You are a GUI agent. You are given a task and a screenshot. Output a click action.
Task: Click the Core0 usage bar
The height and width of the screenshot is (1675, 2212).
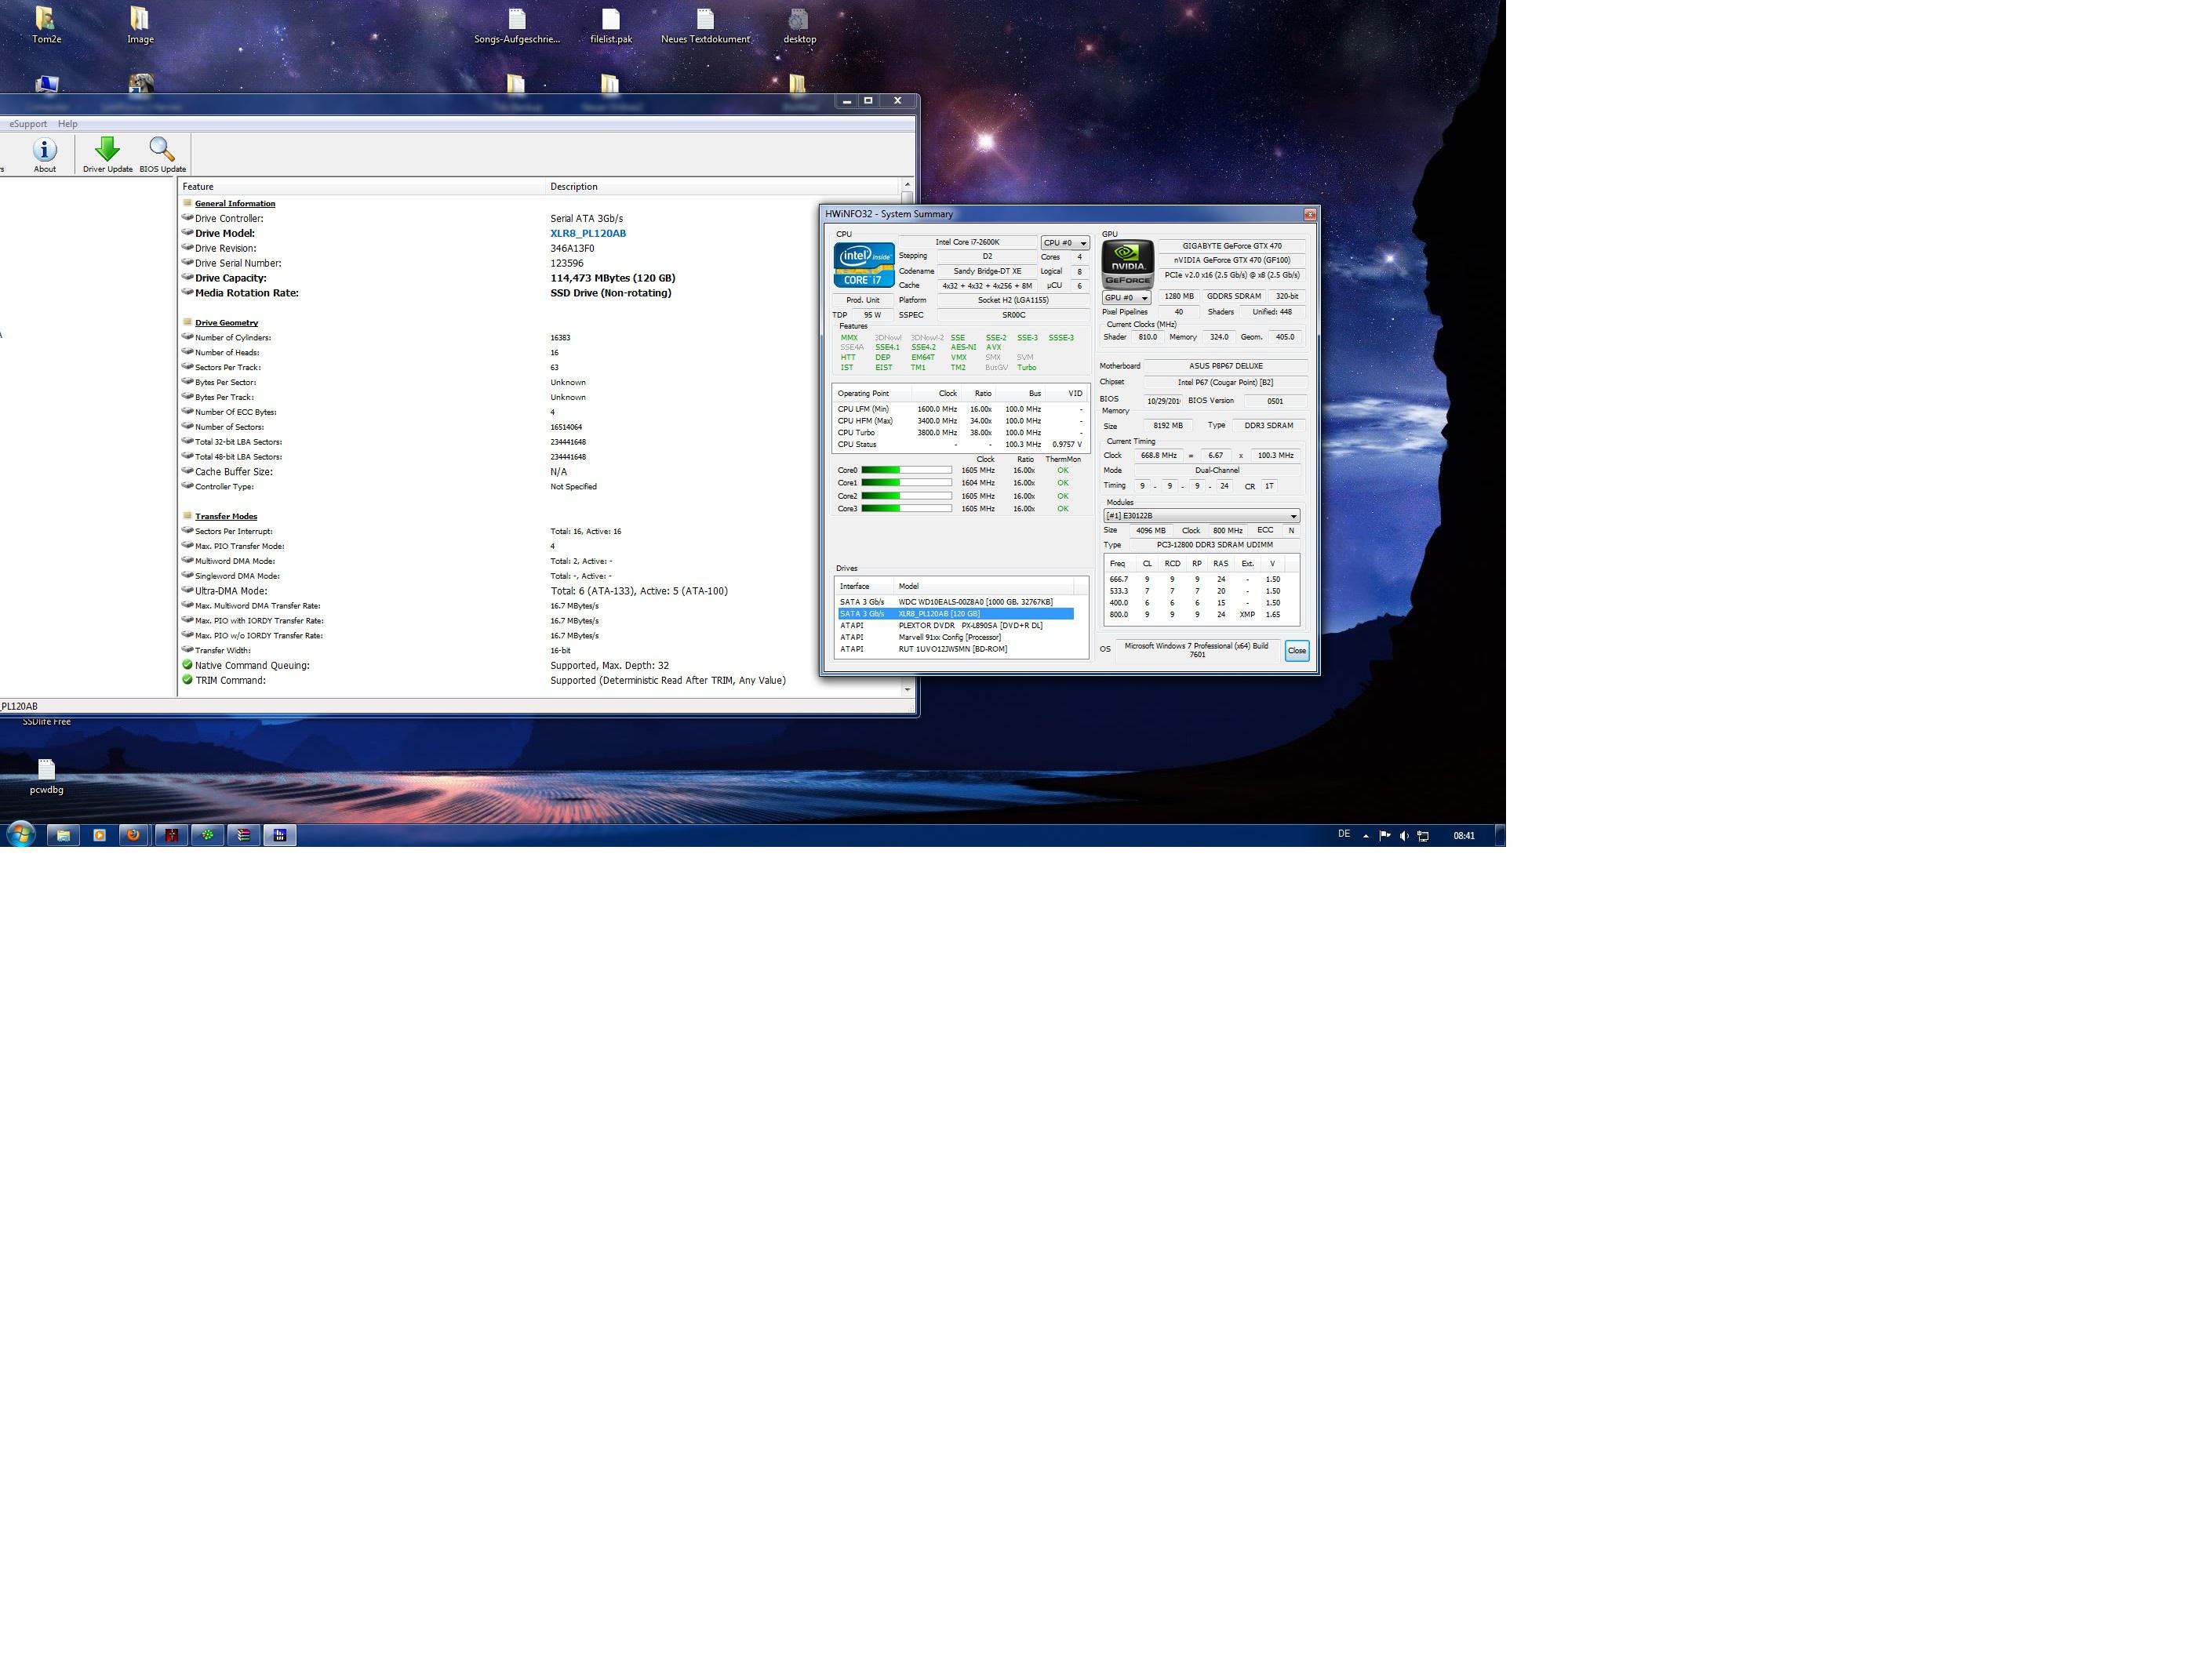[906, 470]
